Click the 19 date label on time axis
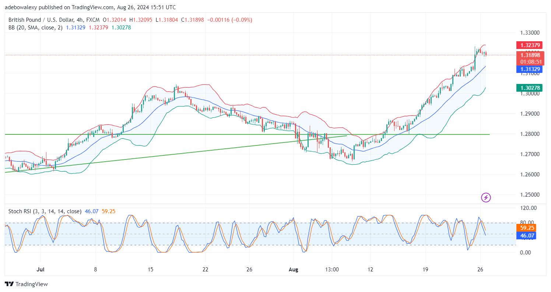551x292 pixels. [x=425, y=270]
